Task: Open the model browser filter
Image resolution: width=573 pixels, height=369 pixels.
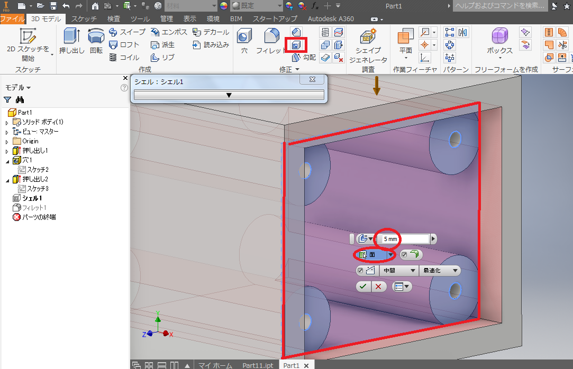Action: (7, 99)
